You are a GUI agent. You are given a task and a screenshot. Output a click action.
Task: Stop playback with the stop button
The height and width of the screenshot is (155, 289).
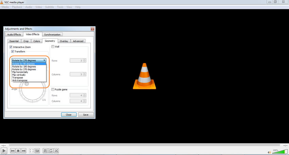(x=18, y=151)
